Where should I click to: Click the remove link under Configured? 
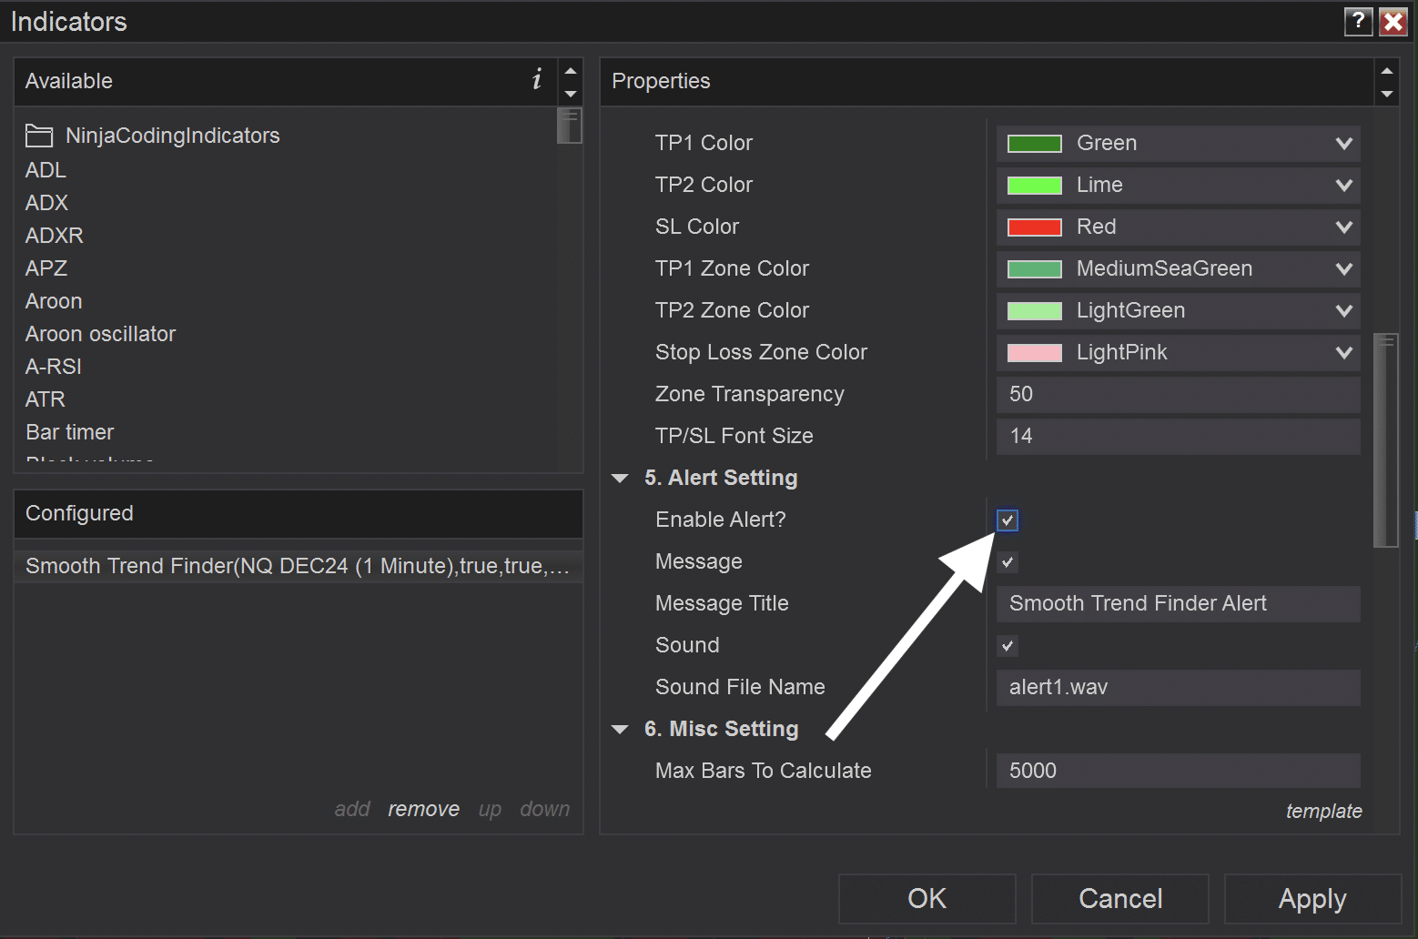[x=423, y=809]
